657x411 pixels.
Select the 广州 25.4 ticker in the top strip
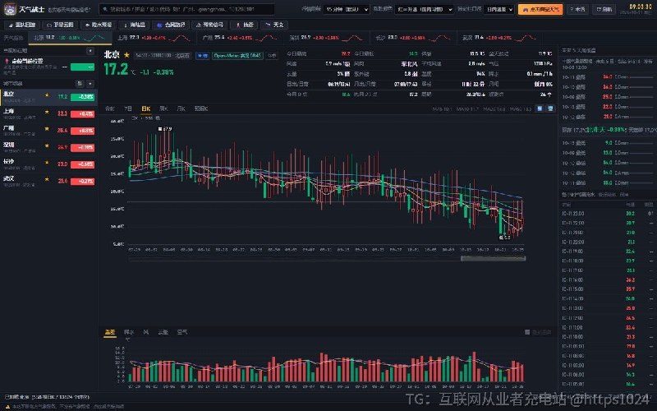pyautogui.click(x=239, y=38)
